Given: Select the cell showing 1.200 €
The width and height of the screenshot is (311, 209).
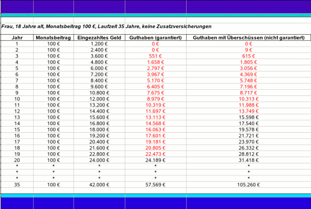Looking at the screenshot, I should click(99, 44).
